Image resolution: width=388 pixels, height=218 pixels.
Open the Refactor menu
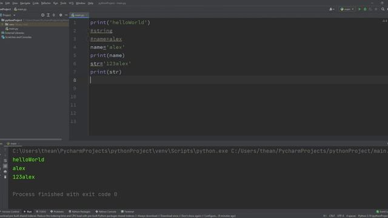46,3
